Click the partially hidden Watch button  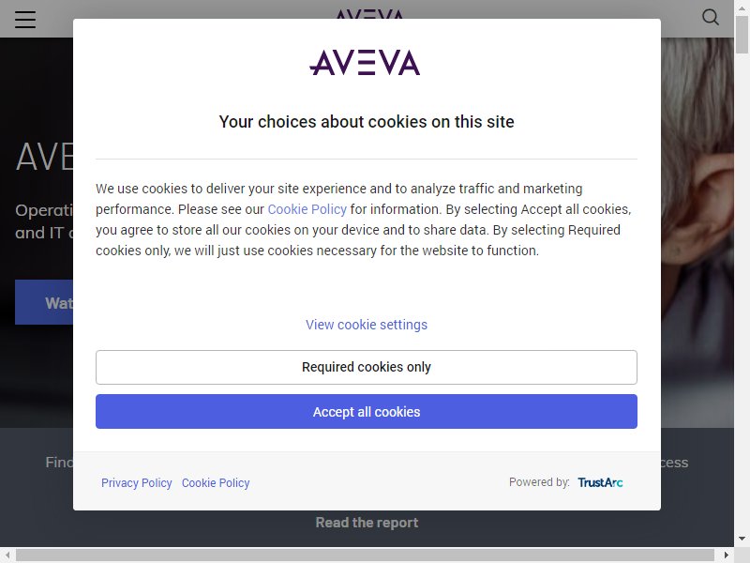pyautogui.click(x=44, y=302)
